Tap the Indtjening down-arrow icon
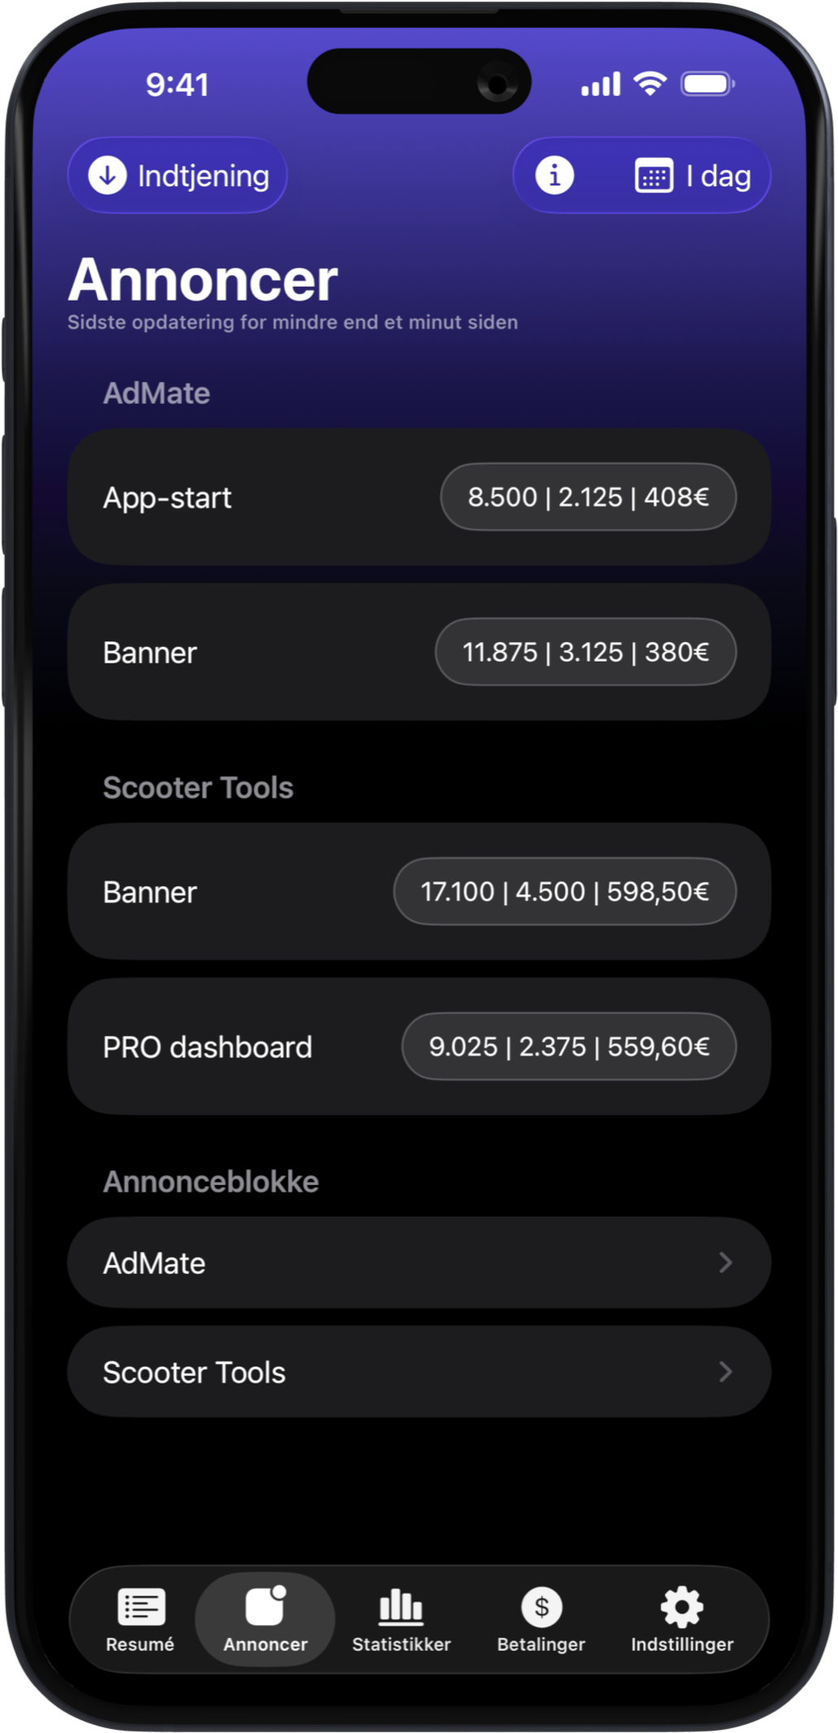The image size is (838, 1733). (107, 176)
